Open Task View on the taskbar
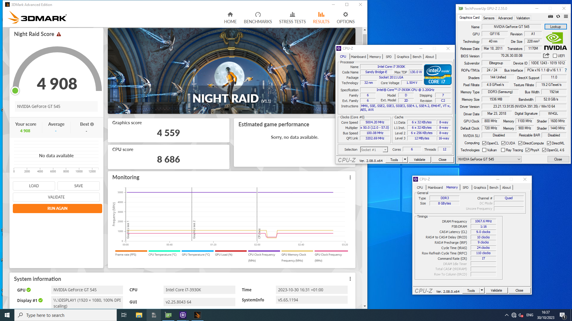This screenshot has width=572, height=321. tap(124, 315)
